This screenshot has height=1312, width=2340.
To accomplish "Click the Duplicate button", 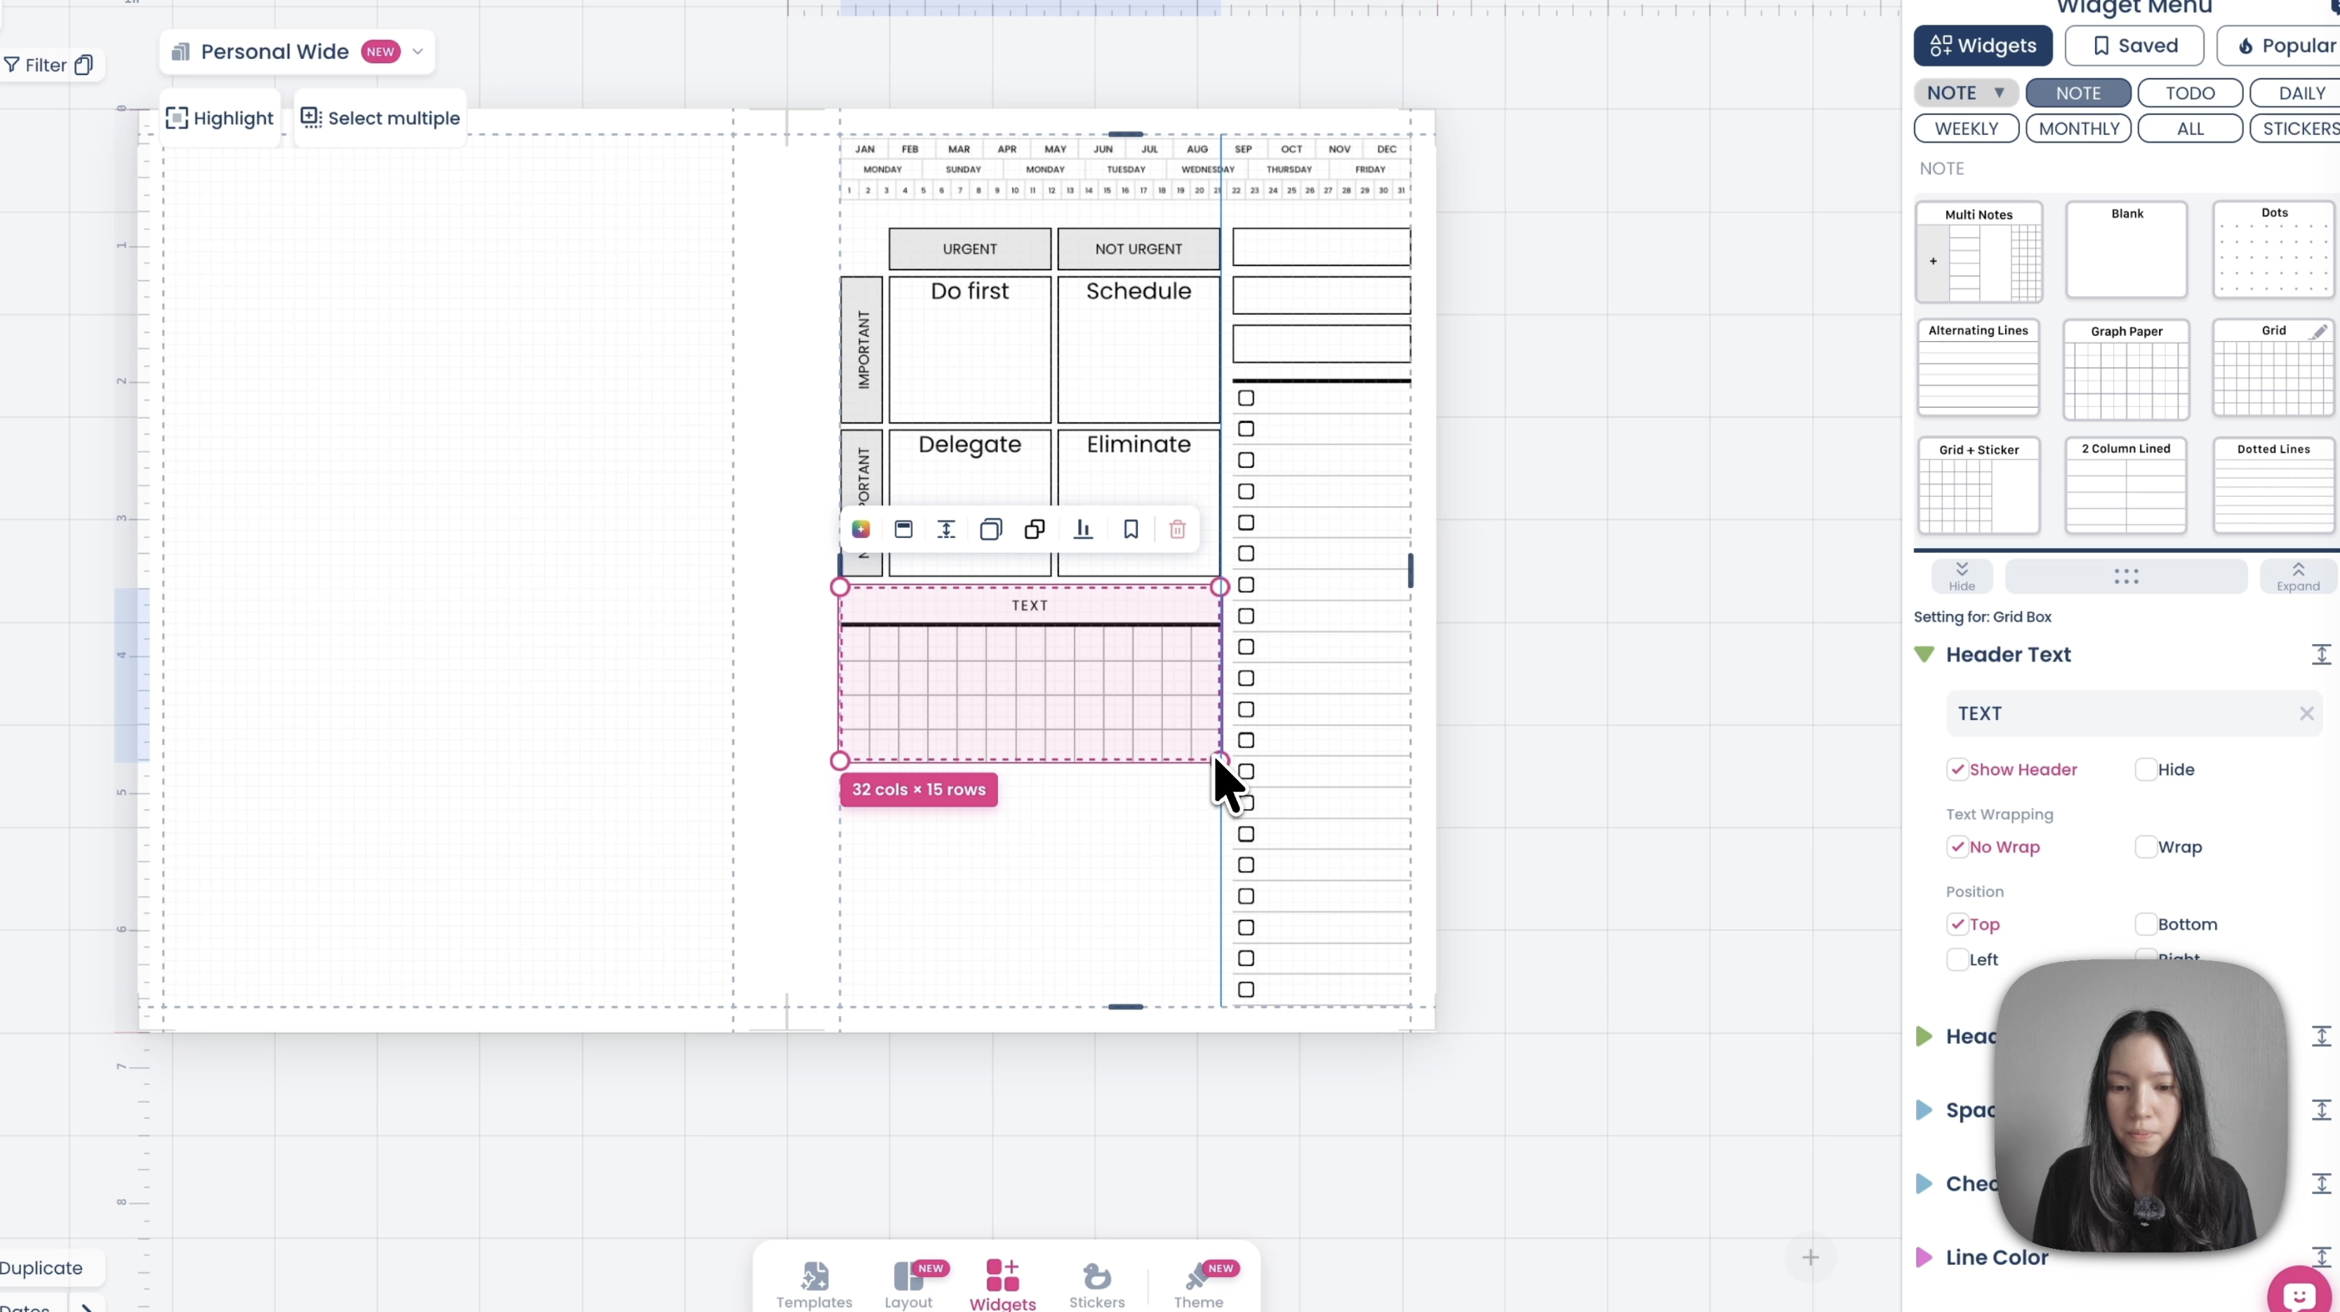I will pos(44,1268).
